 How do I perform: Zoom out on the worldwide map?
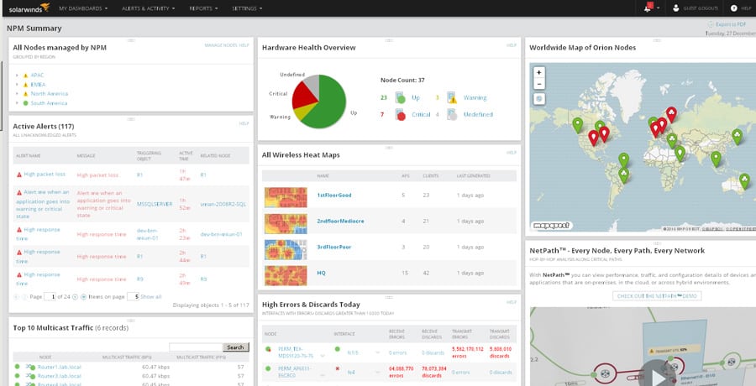(x=539, y=83)
